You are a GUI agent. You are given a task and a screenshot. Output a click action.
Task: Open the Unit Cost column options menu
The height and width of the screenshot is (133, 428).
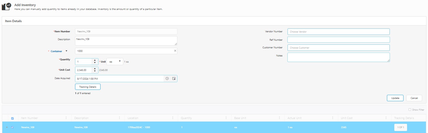pos(386,118)
